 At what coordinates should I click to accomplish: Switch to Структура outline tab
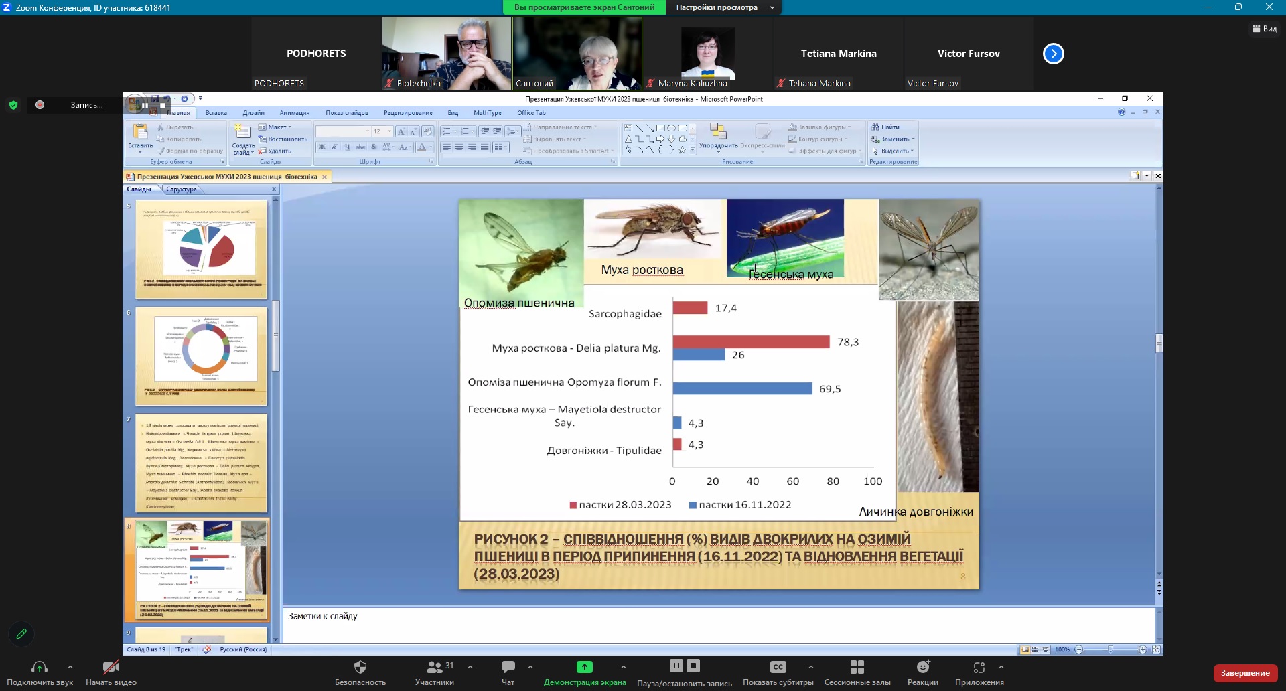coord(182,189)
